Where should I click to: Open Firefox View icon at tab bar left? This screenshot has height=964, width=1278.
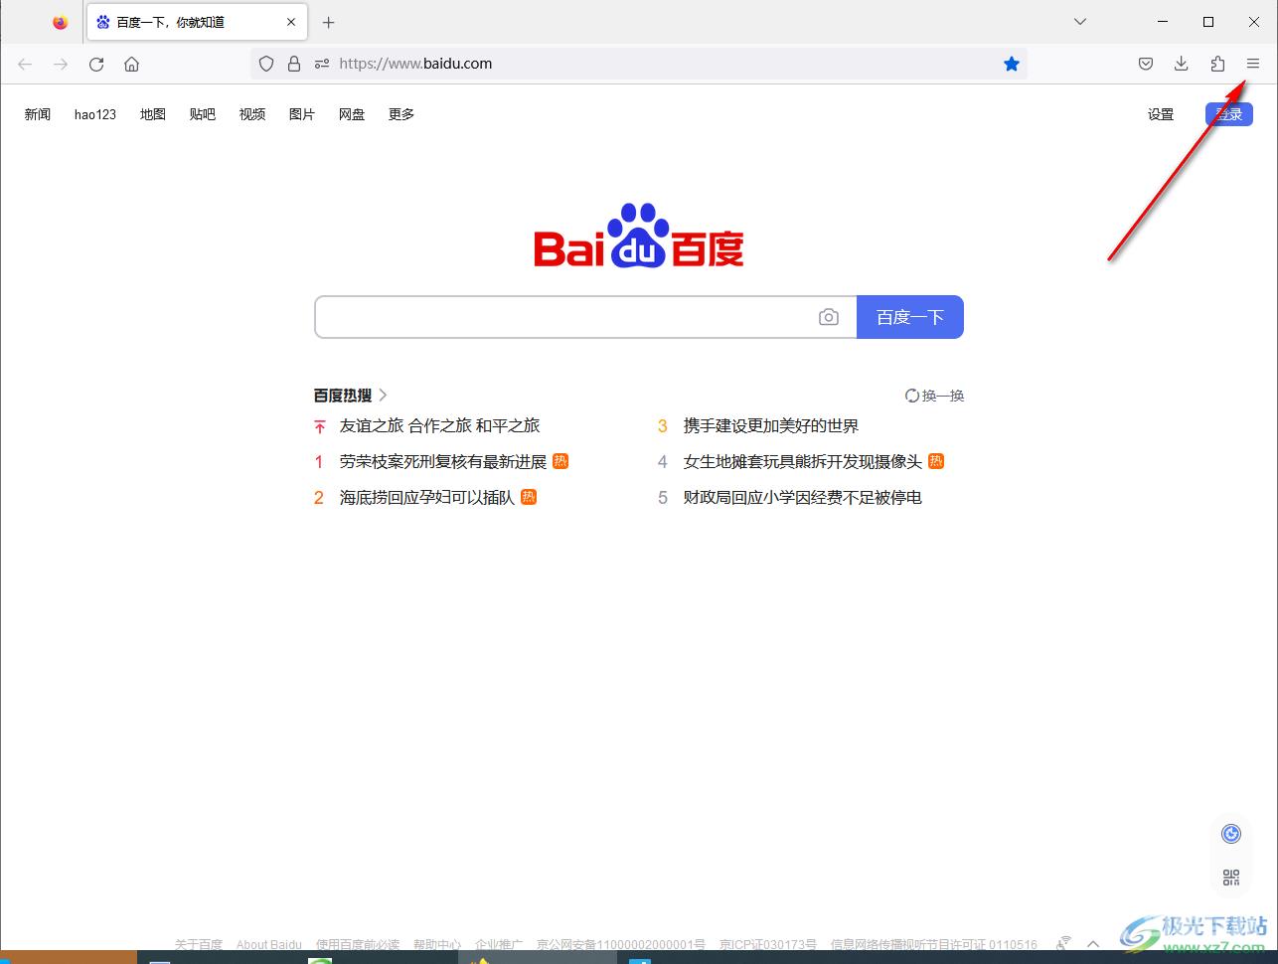(61, 22)
